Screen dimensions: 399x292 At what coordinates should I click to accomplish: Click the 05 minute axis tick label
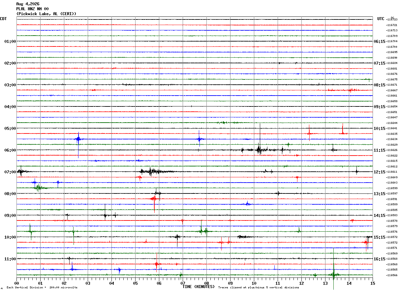tap(135, 283)
